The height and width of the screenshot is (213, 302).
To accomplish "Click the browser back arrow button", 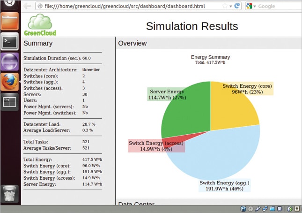I will [27, 6].
